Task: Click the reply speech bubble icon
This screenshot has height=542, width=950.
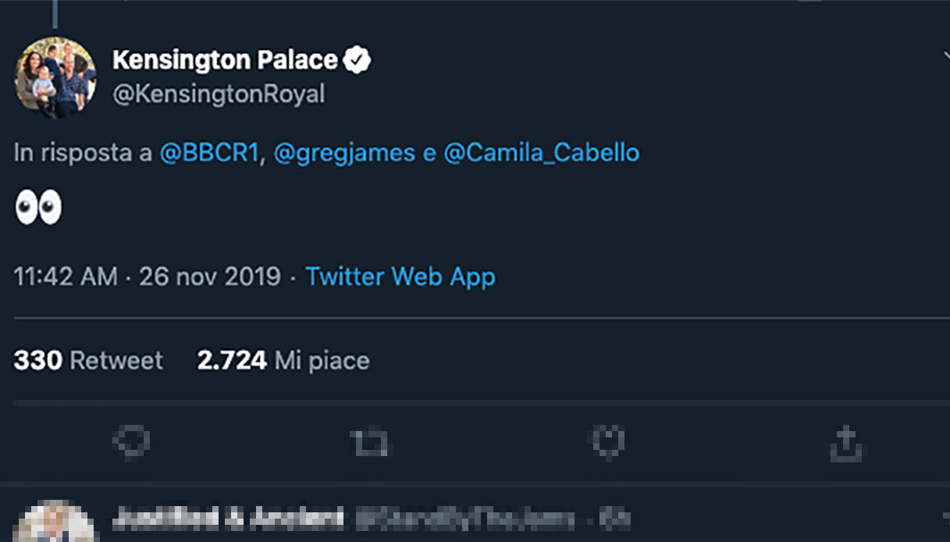Action: pos(130,442)
